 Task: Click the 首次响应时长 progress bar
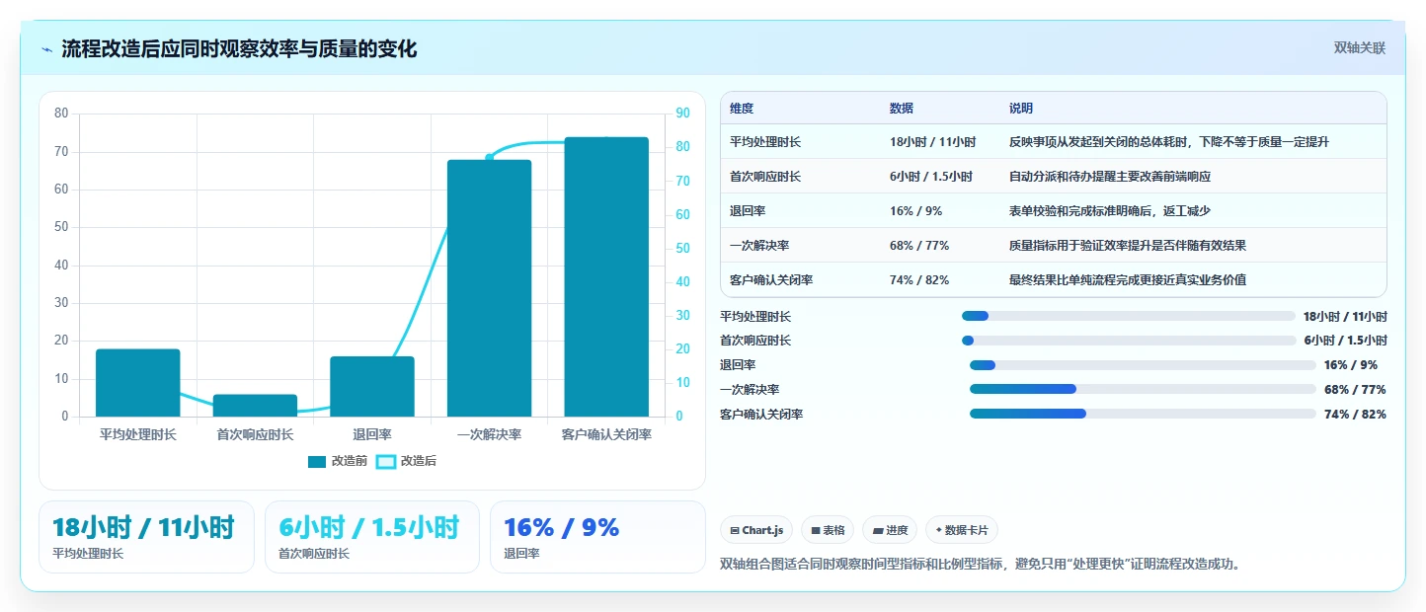pos(1129,341)
